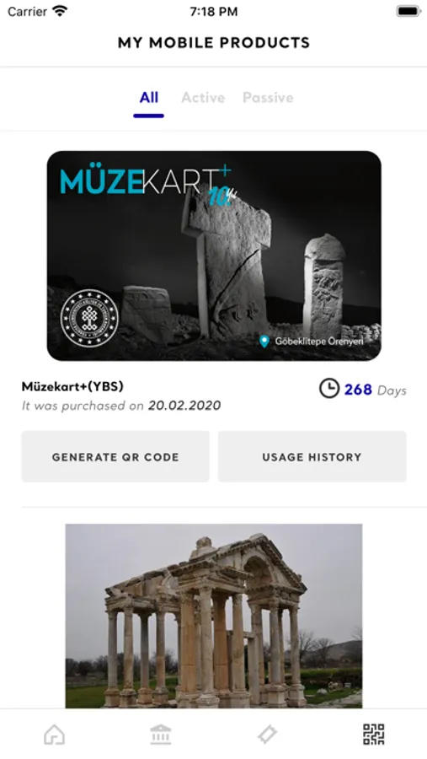The width and height of the screenshot is (427, 759).
Task: Tap the clock icon beside 268 Days
Action: pos(328,389)
